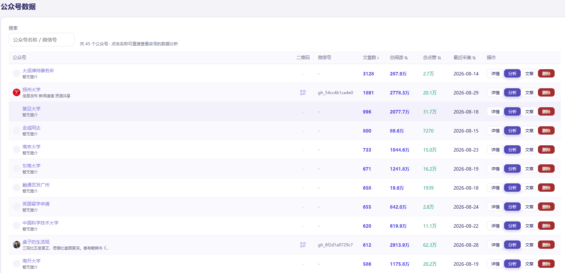Open 文章 for 扬州大学
The width and height of the screenshot is (565, 273).
click(x=529, y=93)
